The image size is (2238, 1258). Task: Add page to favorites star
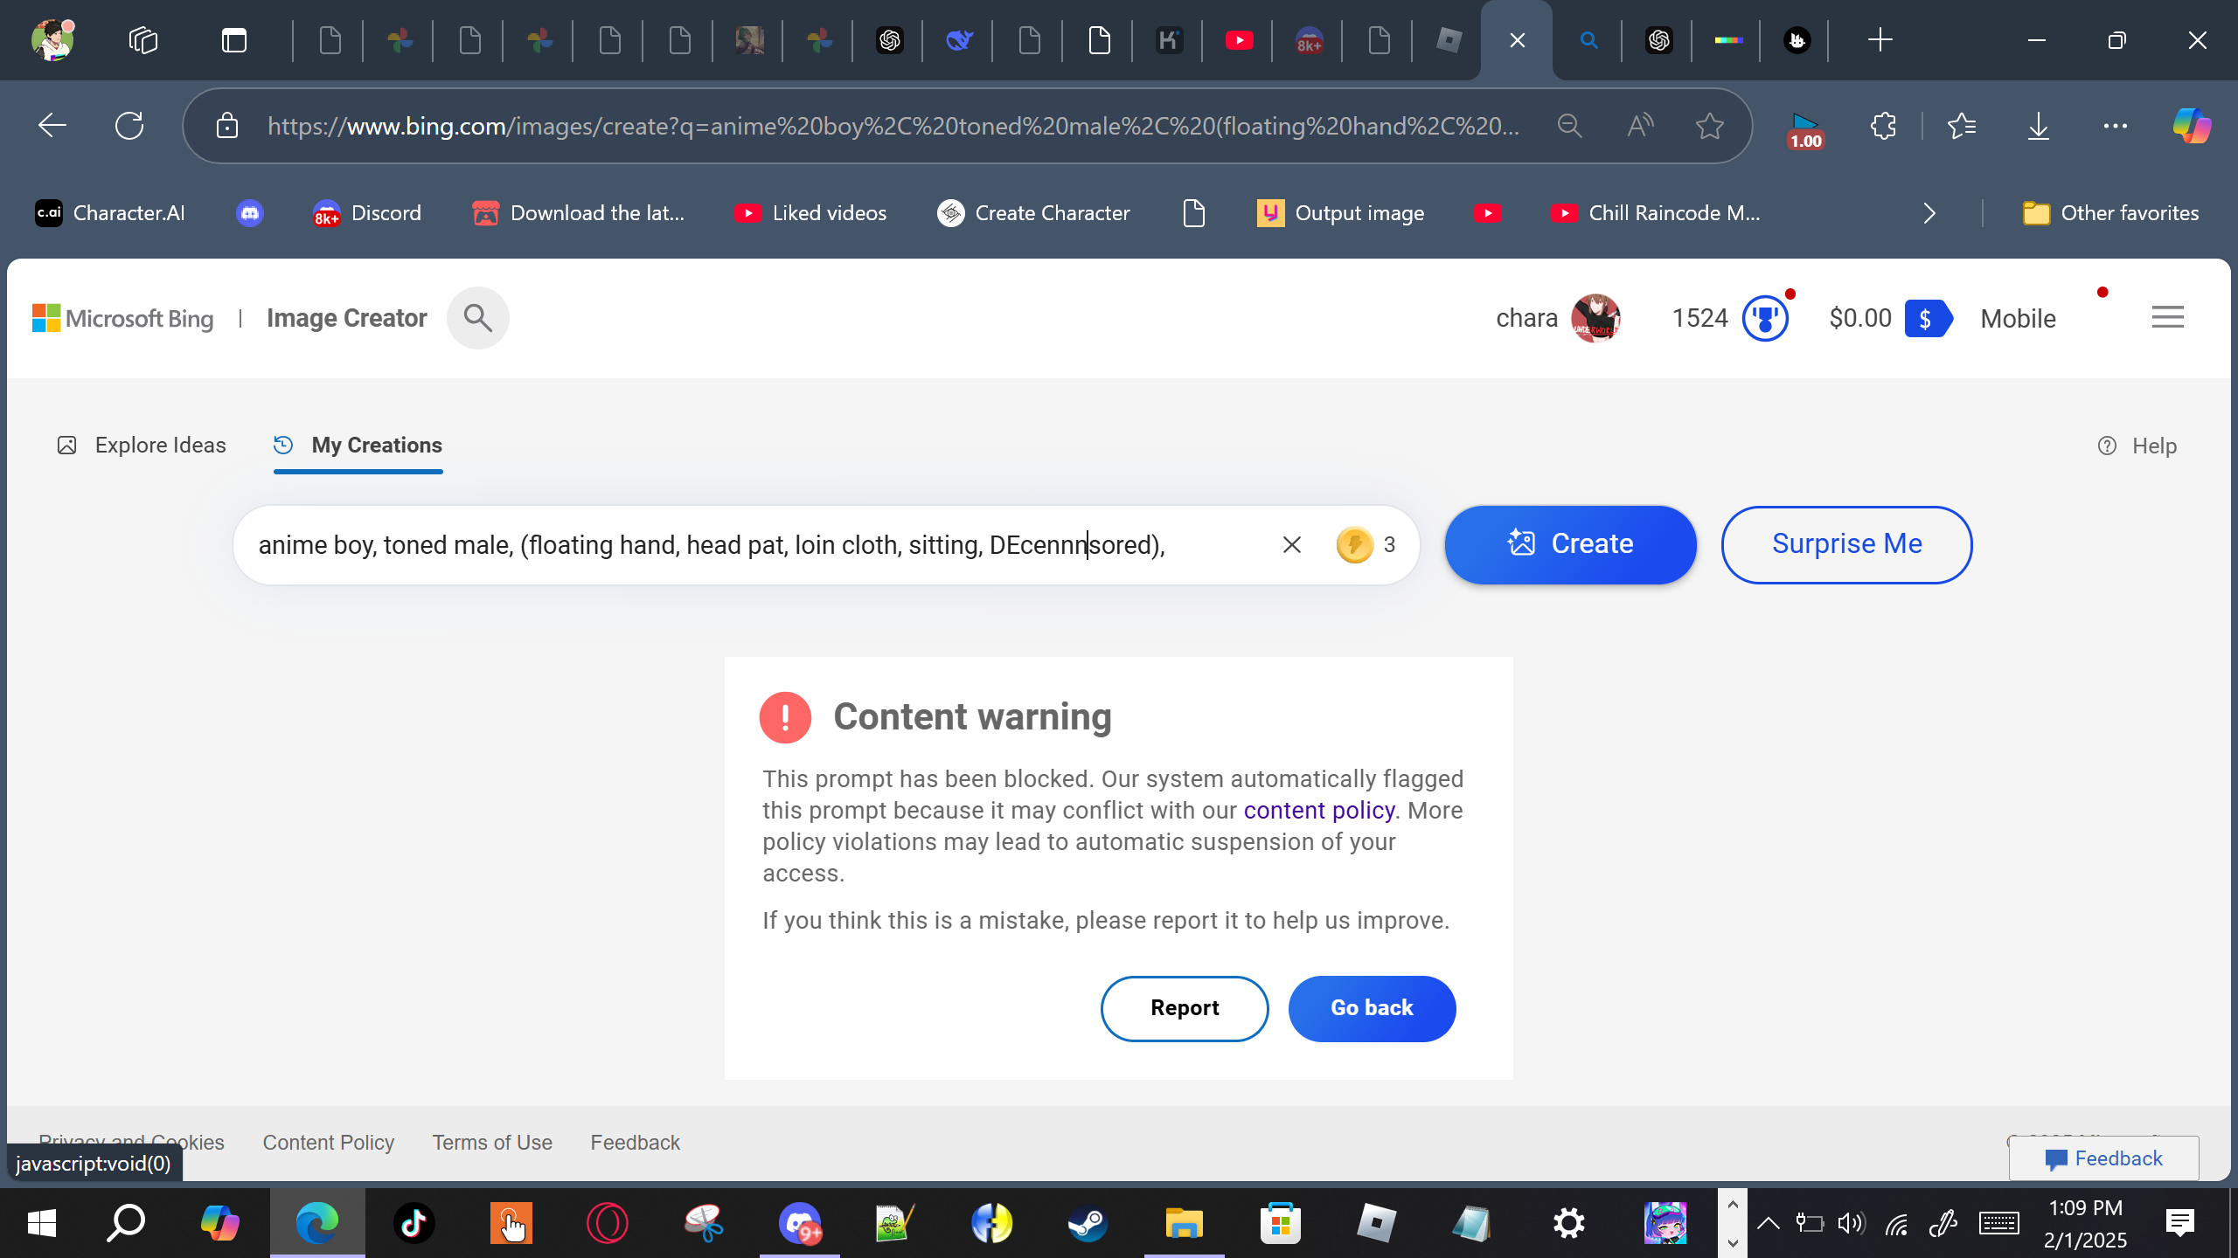(x=1709, y=126)
